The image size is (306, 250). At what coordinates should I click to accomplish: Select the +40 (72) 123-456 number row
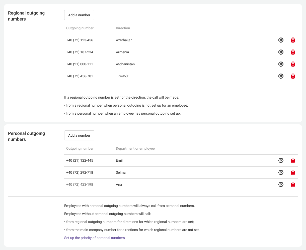[x=80, y=40]
